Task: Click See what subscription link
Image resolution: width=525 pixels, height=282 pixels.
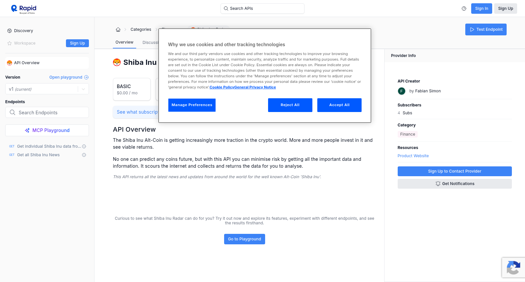Action: 137,112
